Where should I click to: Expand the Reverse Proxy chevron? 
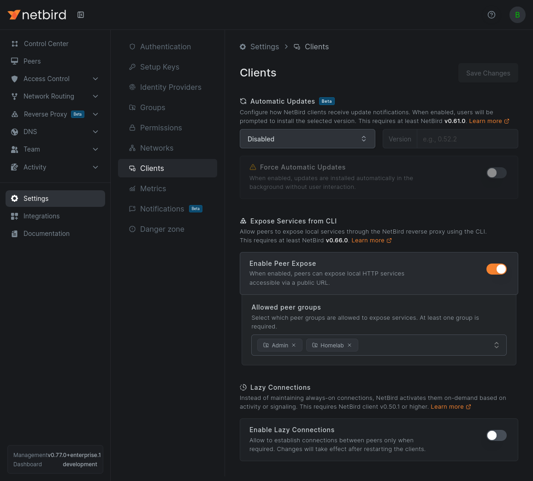(x=95, y=114)
